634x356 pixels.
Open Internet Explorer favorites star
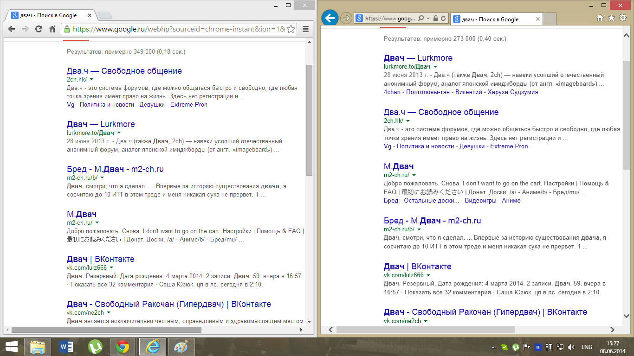point(611,18)
